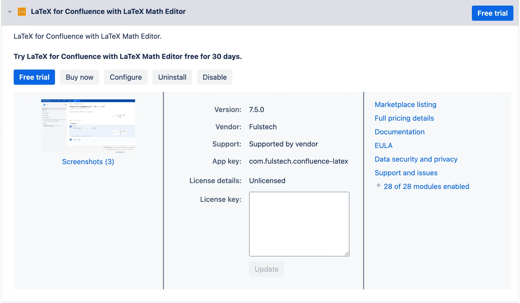The width and height of the screenshot is (520, 303).
Task: Click the app title LaTeX for Confluence
Action: [108, 12]
